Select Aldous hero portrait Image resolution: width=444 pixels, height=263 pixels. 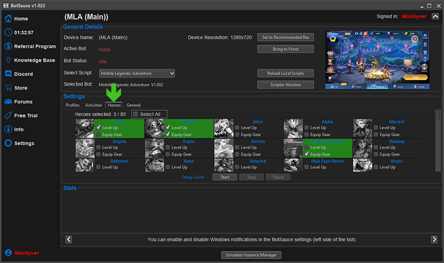(x=154, y=128)
